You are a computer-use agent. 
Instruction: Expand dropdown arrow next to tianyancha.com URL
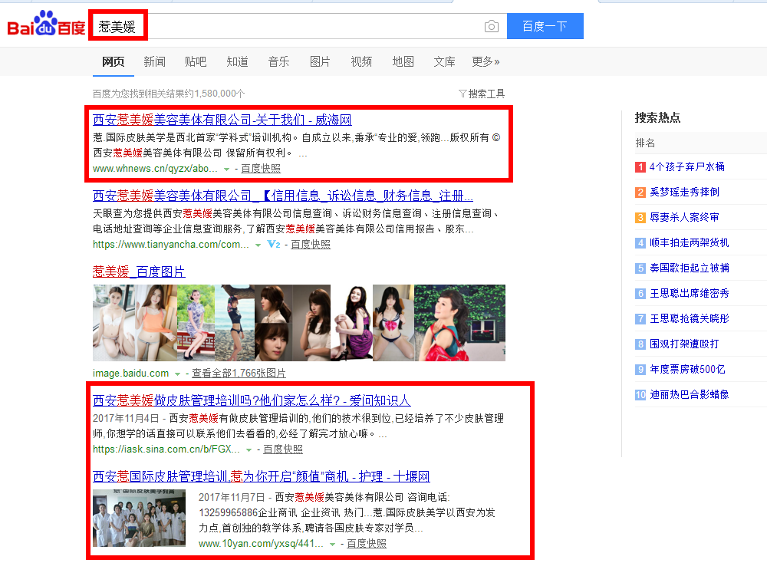[x=258, y=245]
